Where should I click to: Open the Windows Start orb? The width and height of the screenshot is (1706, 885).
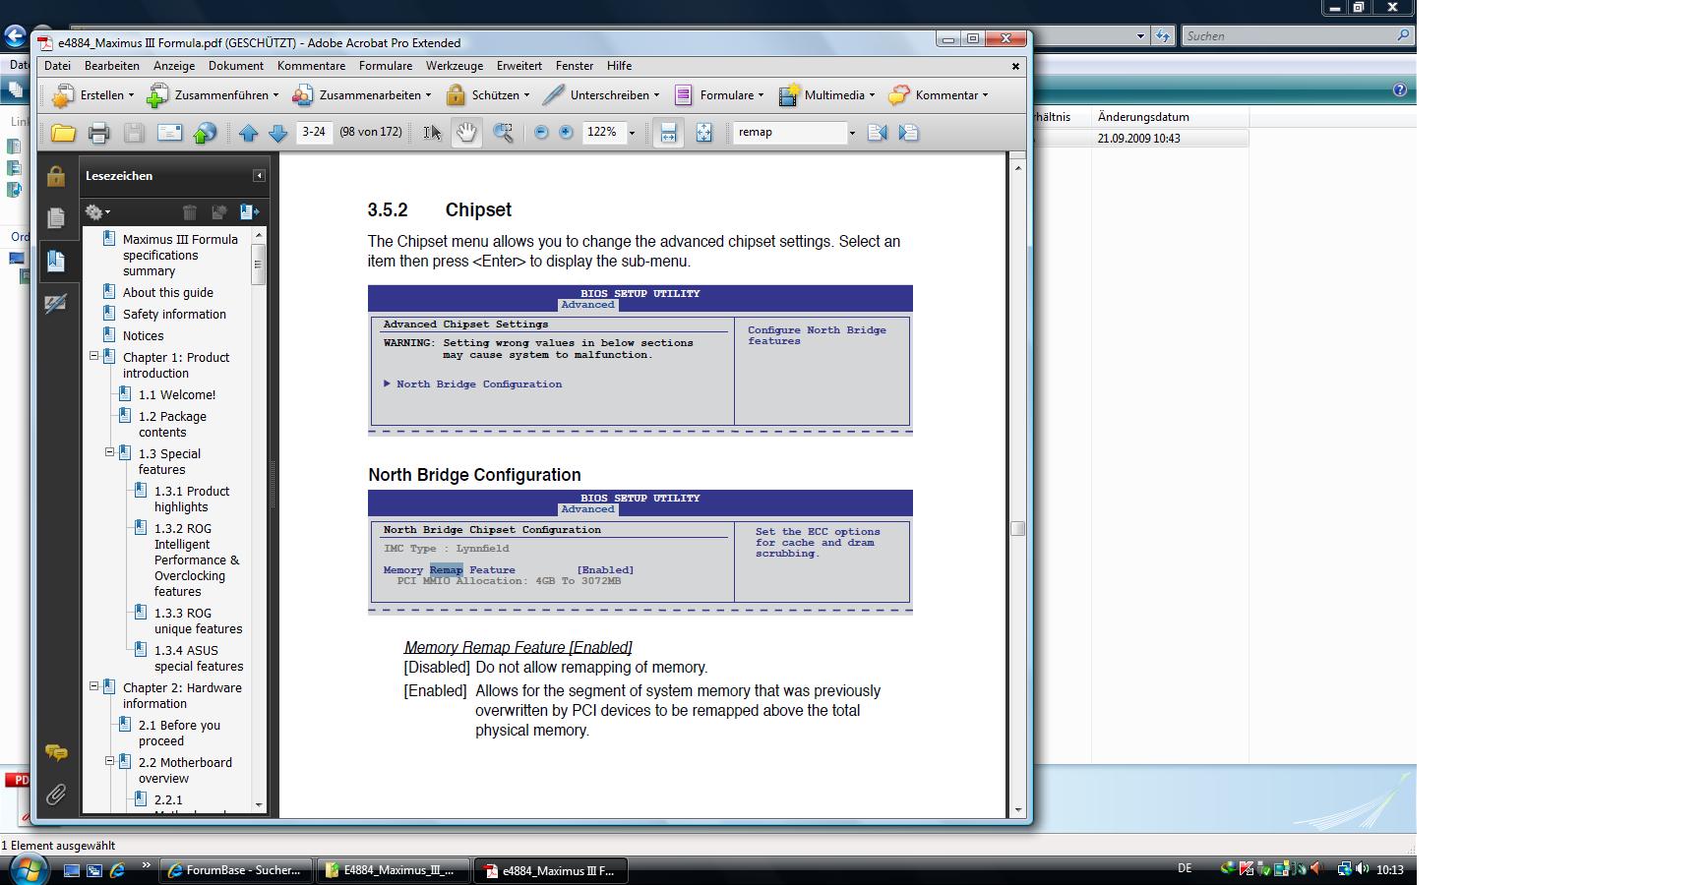pyautogui.click(x=27, y=869)
